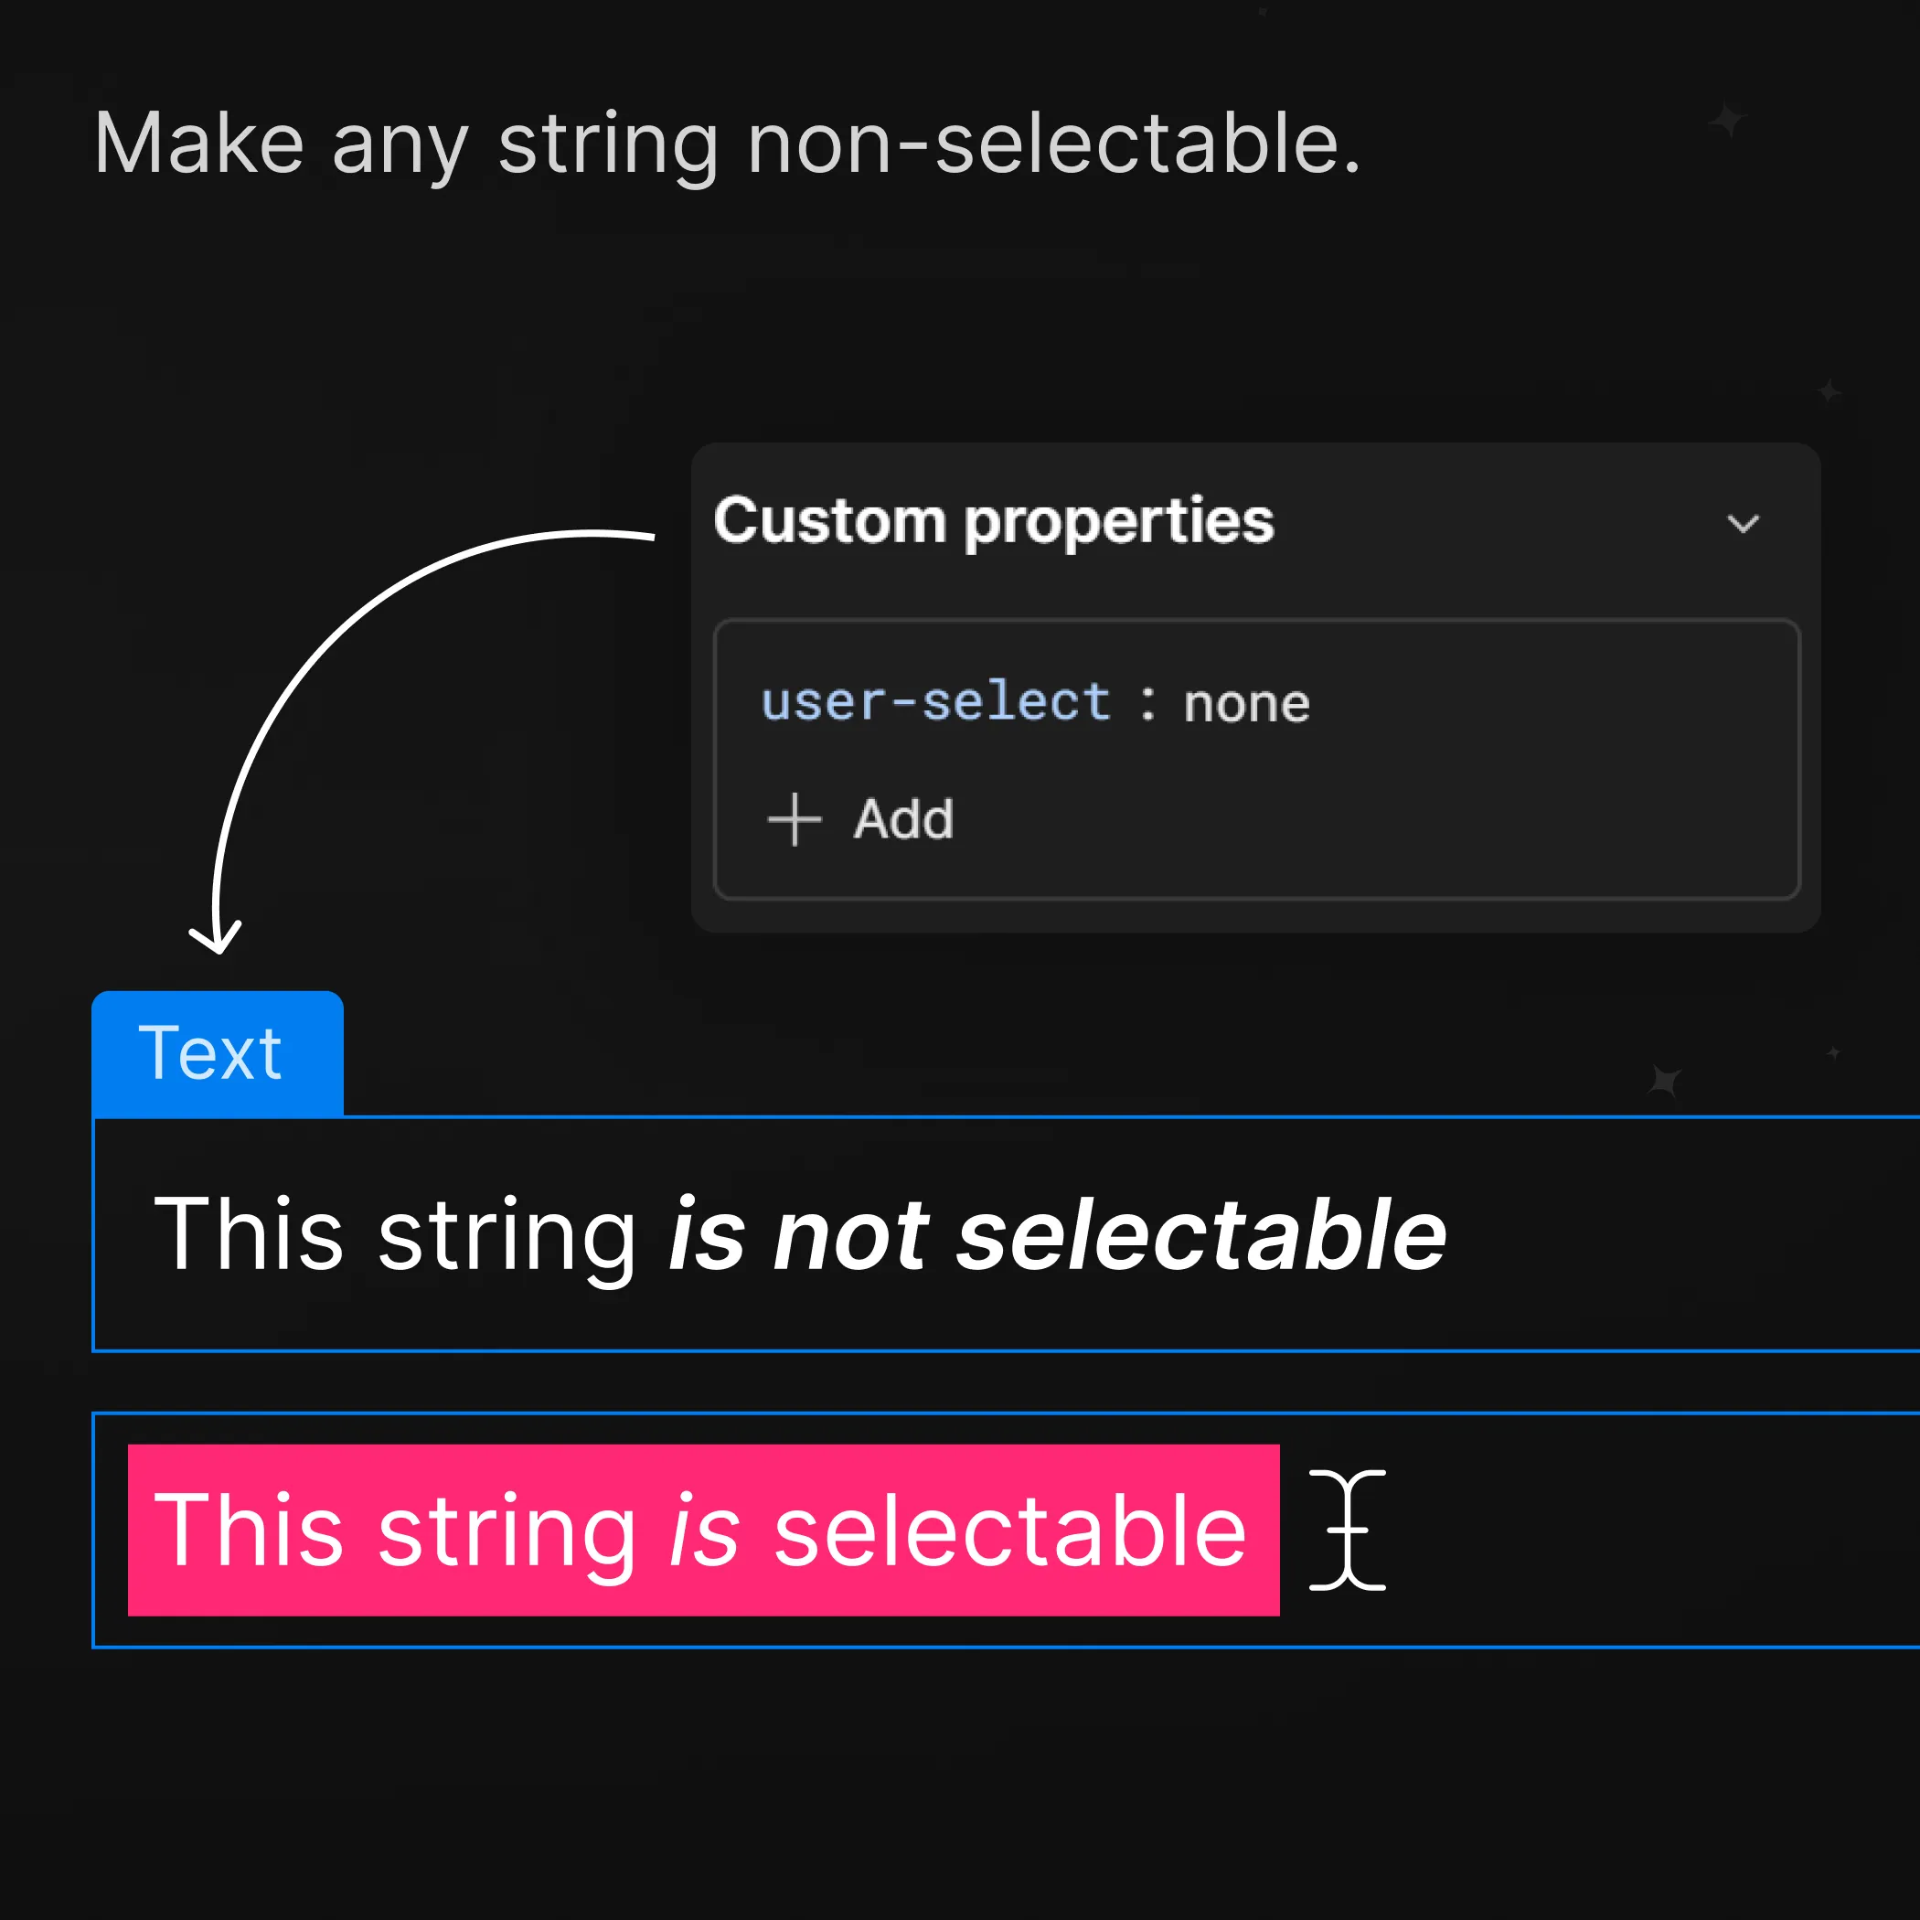Click the plus icon beside Add
This screenshot has width=1920, height=1920.
tap(794, 819)
